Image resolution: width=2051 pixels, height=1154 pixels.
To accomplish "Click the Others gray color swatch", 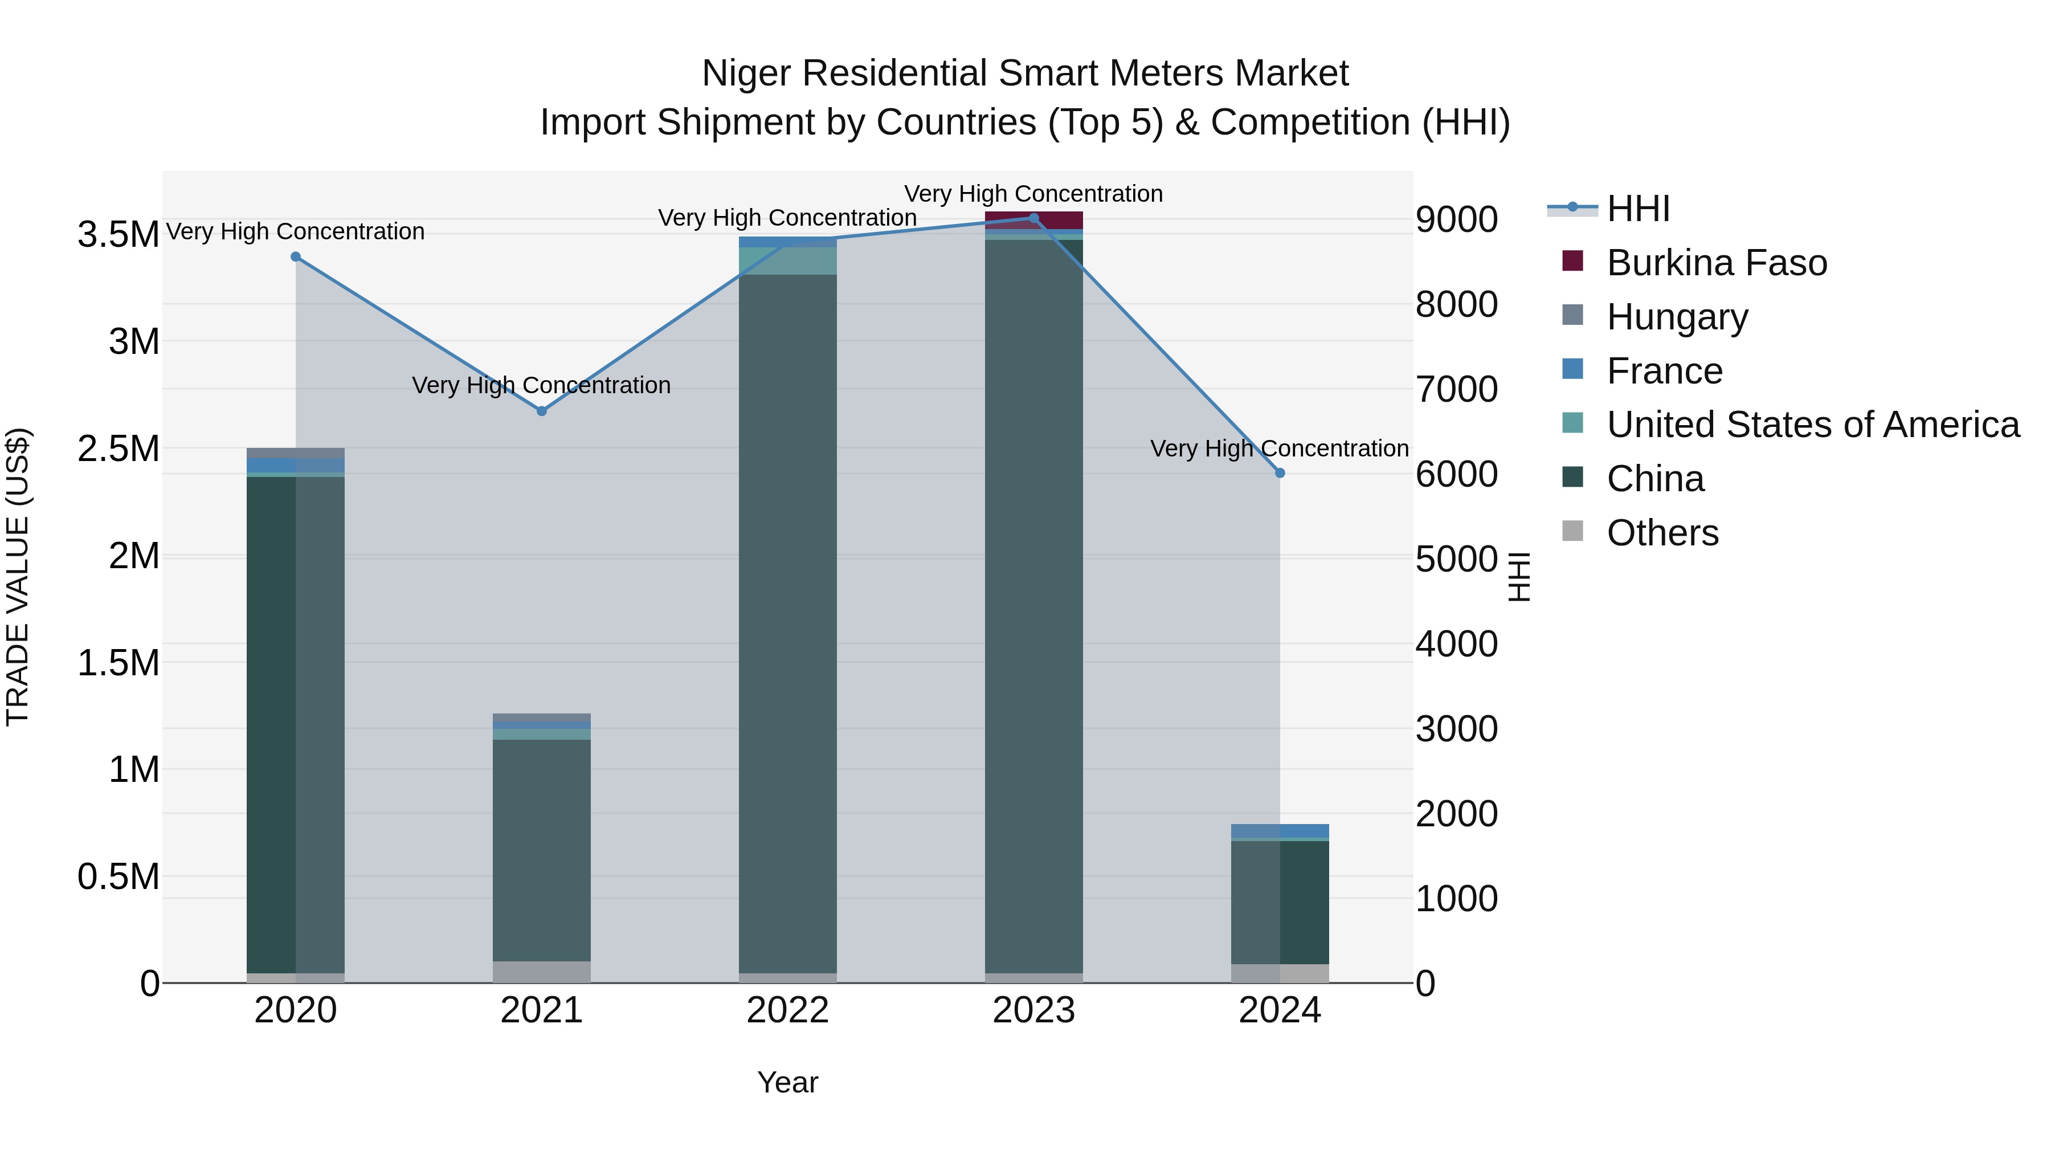I will coord(1572,531).
